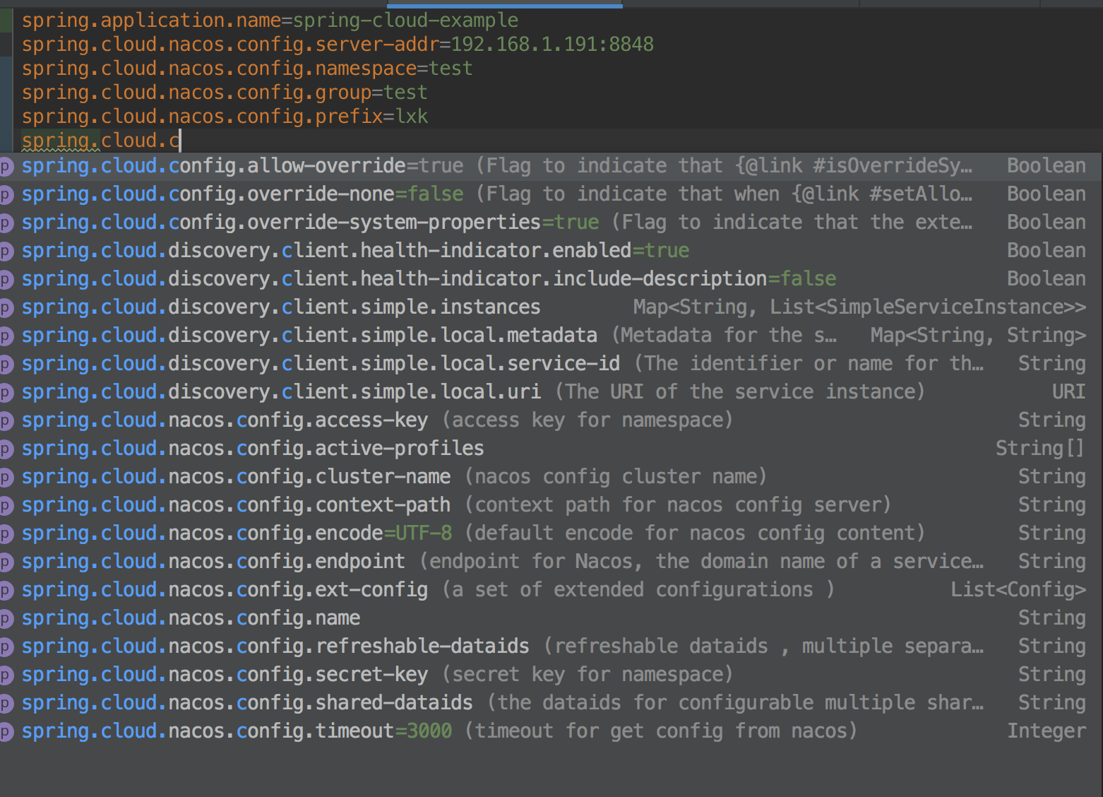Pick nacos.config.context-path suggestion

(551, 505)
